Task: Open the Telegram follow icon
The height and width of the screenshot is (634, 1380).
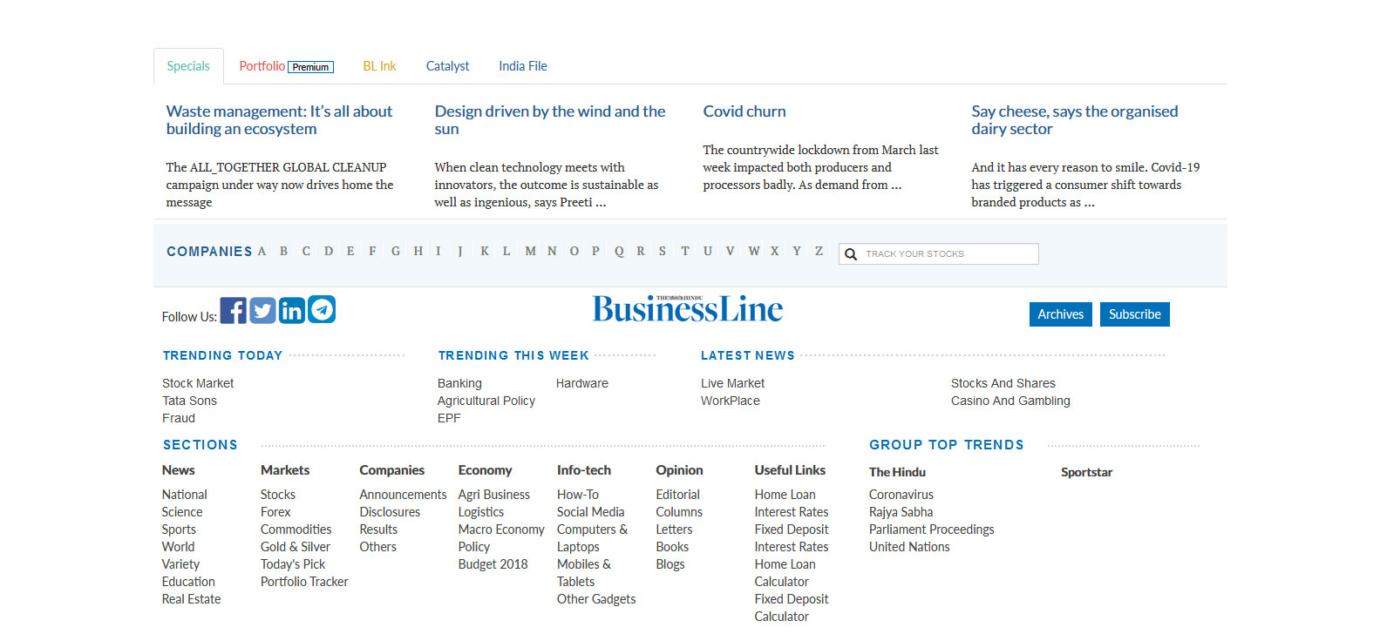Action: click(x=322, y=310)
